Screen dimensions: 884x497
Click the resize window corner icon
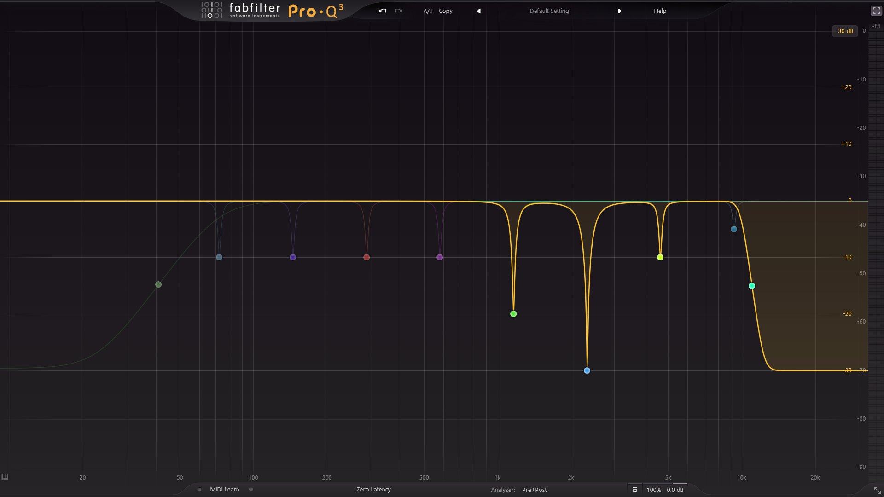pos(877,491)
